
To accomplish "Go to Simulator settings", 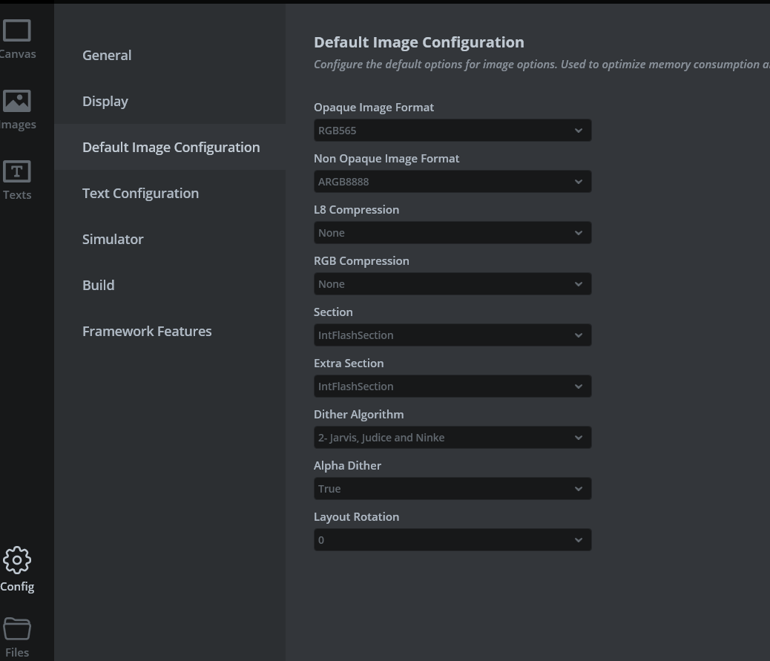I will coord(113,239).
